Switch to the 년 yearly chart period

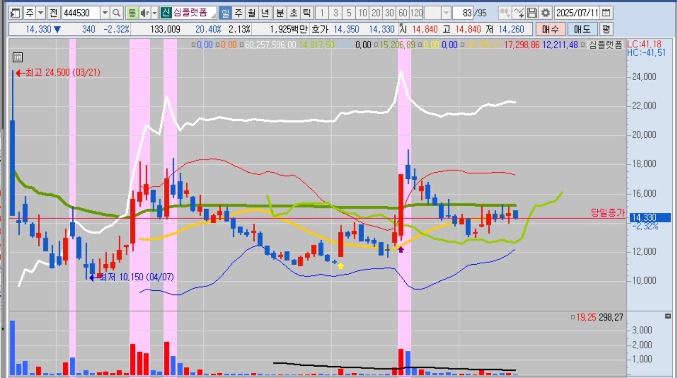(266, 13)
